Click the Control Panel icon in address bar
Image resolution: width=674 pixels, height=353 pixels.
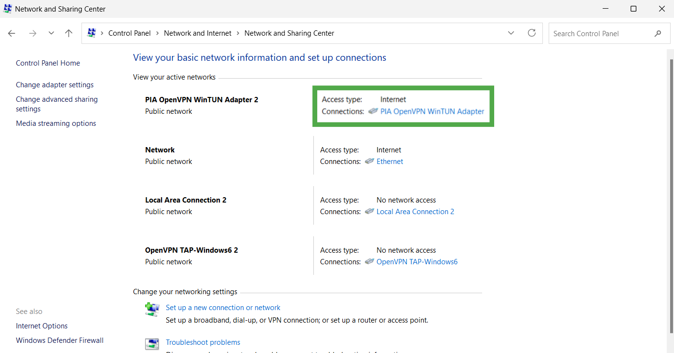91,33
